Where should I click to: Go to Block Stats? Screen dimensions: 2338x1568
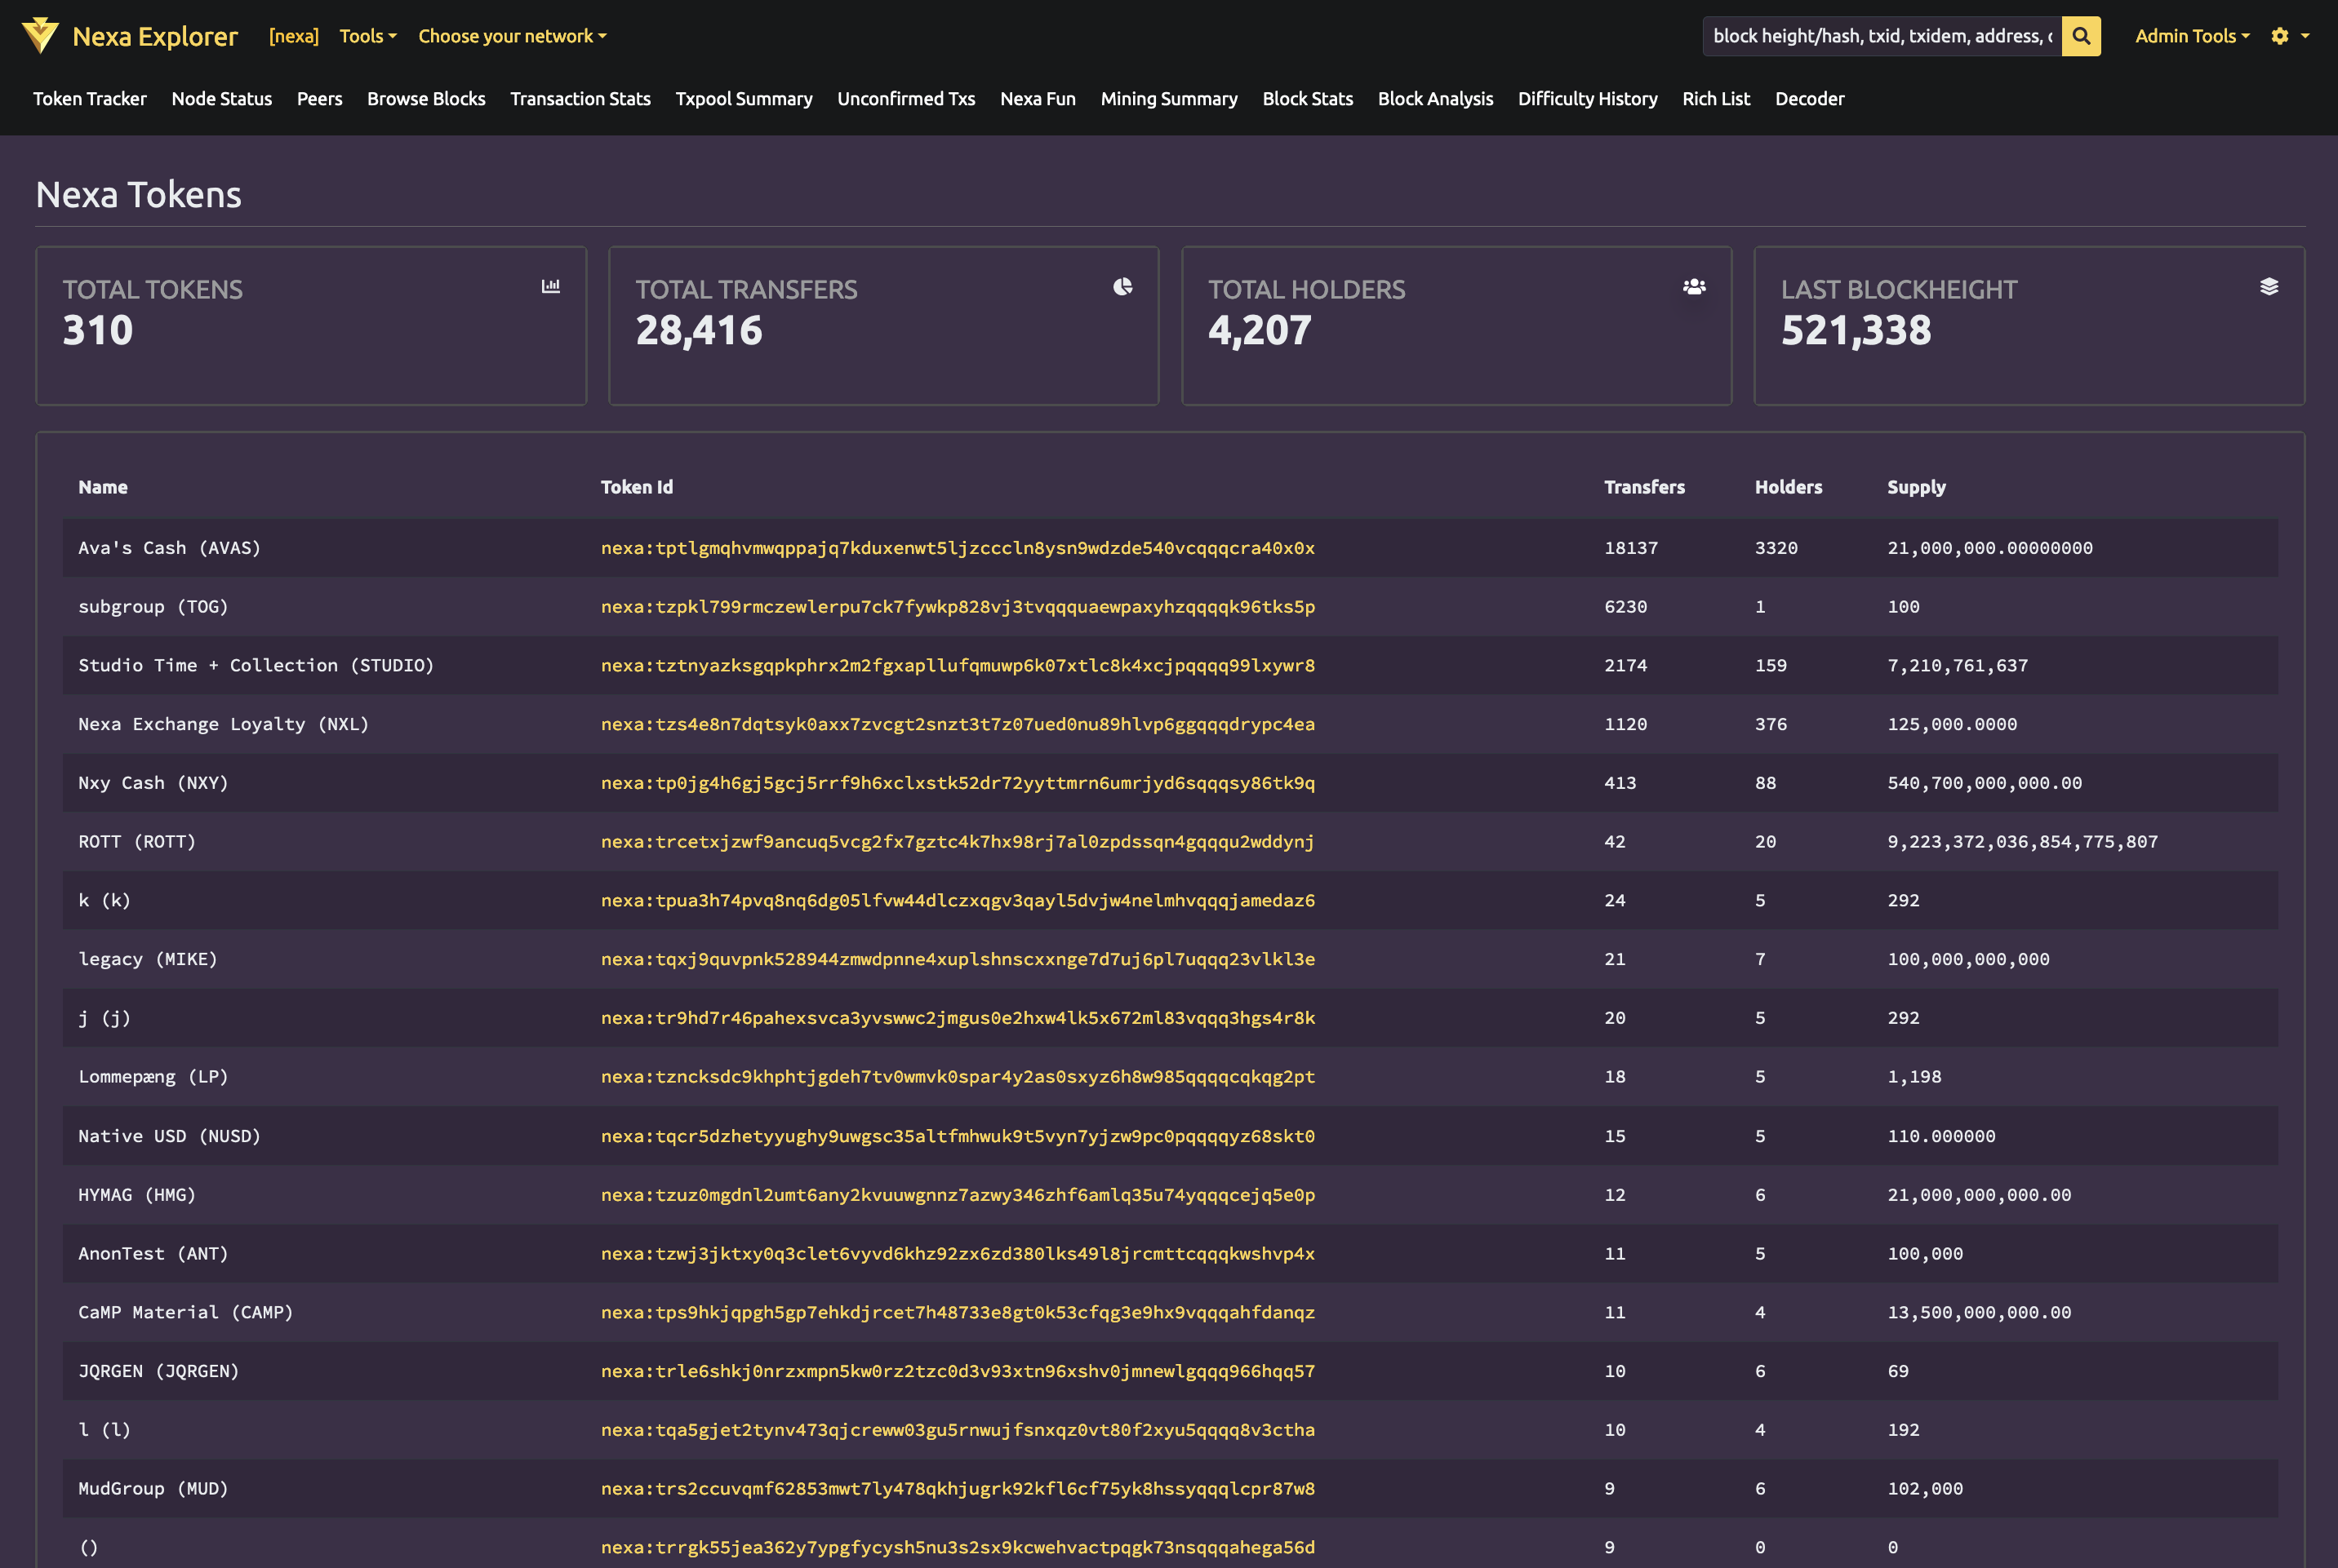pyautogui.click(x=1308, y=99)
